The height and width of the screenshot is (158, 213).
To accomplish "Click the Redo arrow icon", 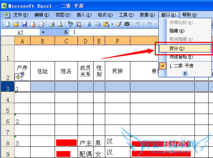I will [150, 24].
